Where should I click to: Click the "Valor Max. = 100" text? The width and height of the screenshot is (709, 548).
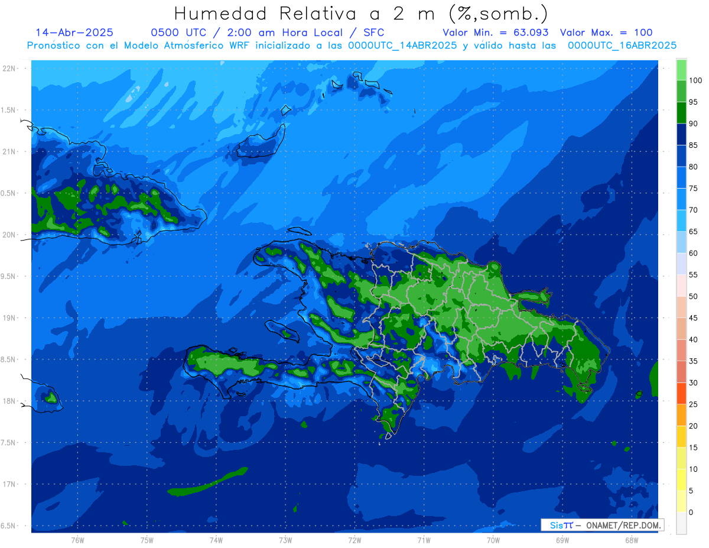[606, 33]
